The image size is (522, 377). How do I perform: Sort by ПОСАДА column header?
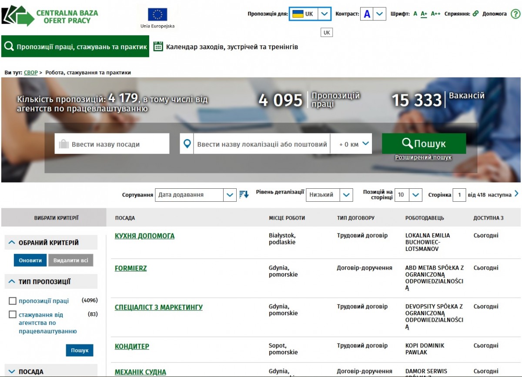pyautogui.click(x=125, y=218)
